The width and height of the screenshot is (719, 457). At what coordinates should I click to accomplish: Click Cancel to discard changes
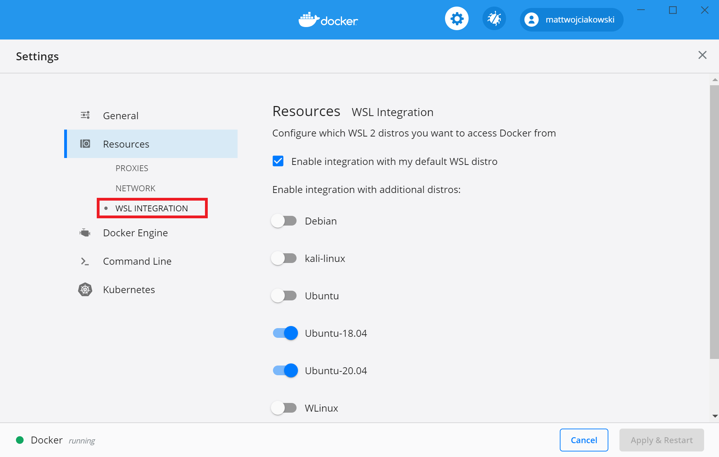click(x=584, y=440)
